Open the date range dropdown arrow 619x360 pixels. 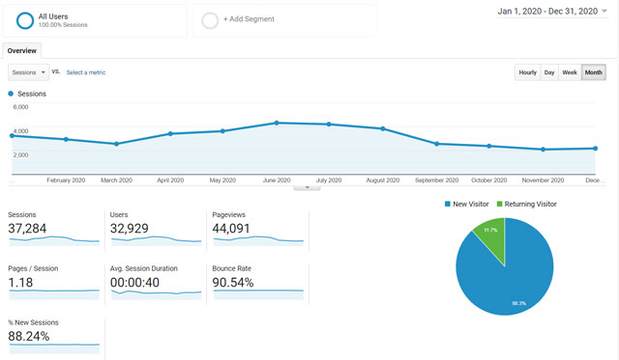[604, 12]
